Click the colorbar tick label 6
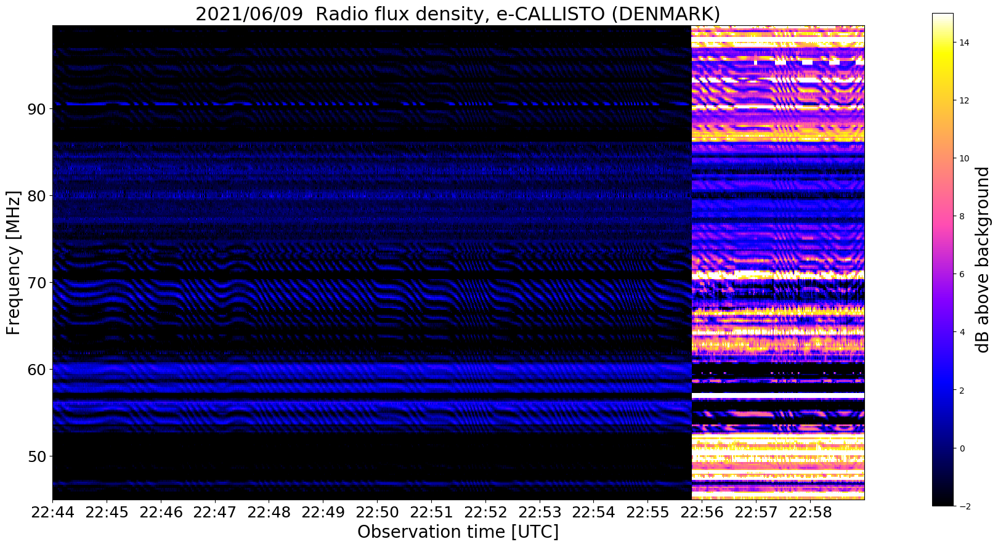 tap(961, 274)
